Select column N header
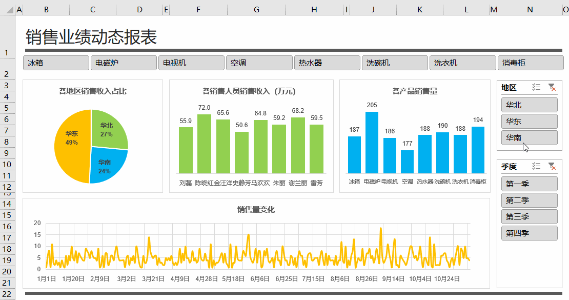The image size is (569, 300). (x=530, y=10)
